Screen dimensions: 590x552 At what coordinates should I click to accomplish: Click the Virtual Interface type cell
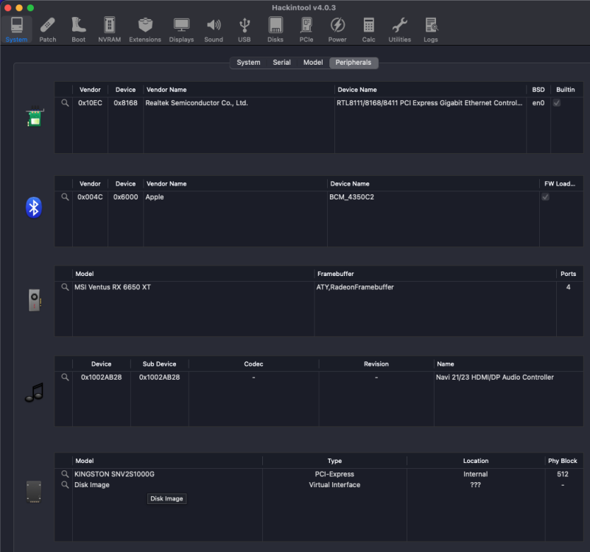334,485
